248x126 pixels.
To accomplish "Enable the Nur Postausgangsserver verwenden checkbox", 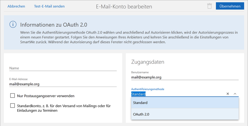I will pos(12,96).
